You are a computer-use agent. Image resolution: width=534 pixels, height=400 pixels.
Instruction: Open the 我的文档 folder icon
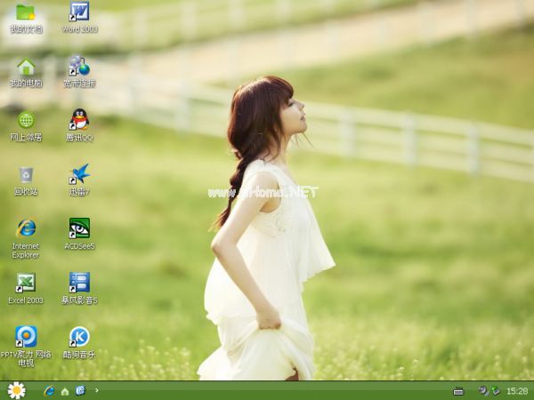(26, 13)
